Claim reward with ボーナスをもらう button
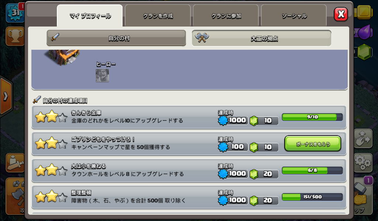This screenshot has width=378, height=221. (313, 144)
